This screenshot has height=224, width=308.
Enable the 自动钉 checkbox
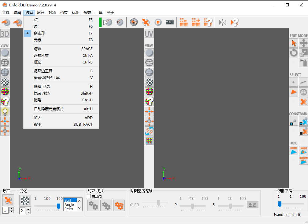pyautogui.click(x=89, y=196)
